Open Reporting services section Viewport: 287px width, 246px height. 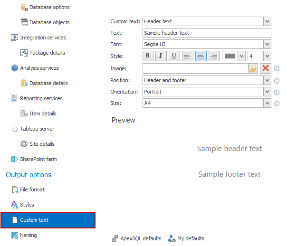point(41,98)
